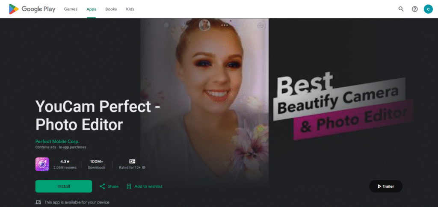Open the search icon in the header
The image size is (438, 207).
click(401, 9)
